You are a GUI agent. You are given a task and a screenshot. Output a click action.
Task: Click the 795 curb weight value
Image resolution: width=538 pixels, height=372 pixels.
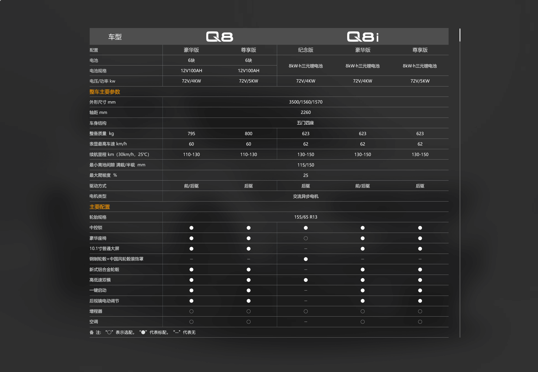(x=191, y=134)
